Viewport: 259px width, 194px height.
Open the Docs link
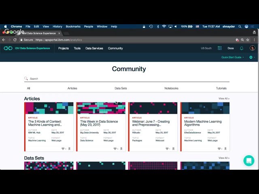[x=231, y=48]
